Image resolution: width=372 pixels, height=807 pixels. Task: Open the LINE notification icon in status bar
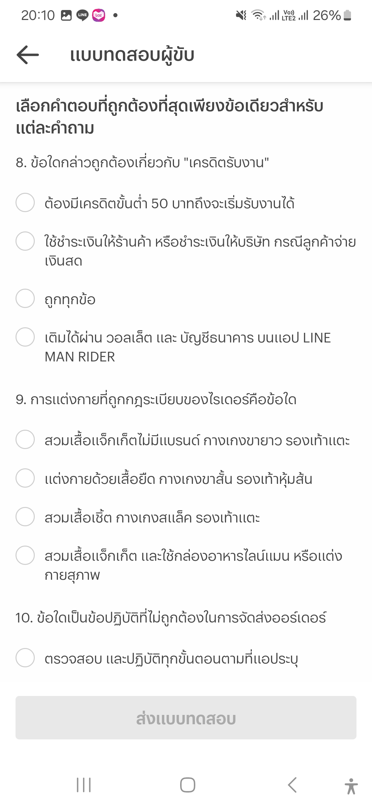point(82,15)
